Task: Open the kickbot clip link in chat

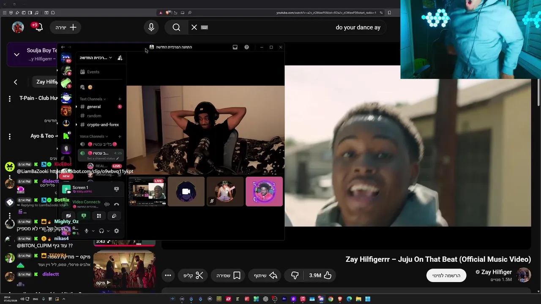Action: click(x=91, y=171)
